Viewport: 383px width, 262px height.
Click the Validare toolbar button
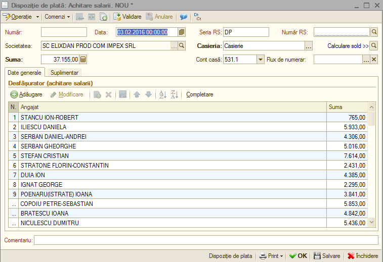pos(127,17)
